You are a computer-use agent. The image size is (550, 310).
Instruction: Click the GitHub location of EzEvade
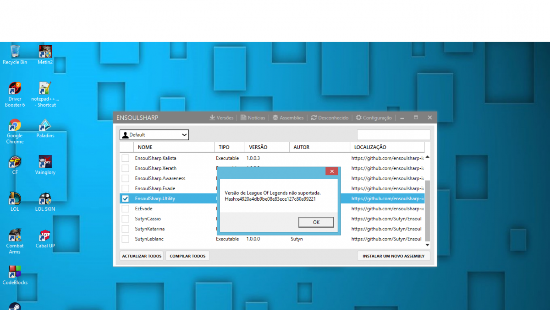pos(388,208)
